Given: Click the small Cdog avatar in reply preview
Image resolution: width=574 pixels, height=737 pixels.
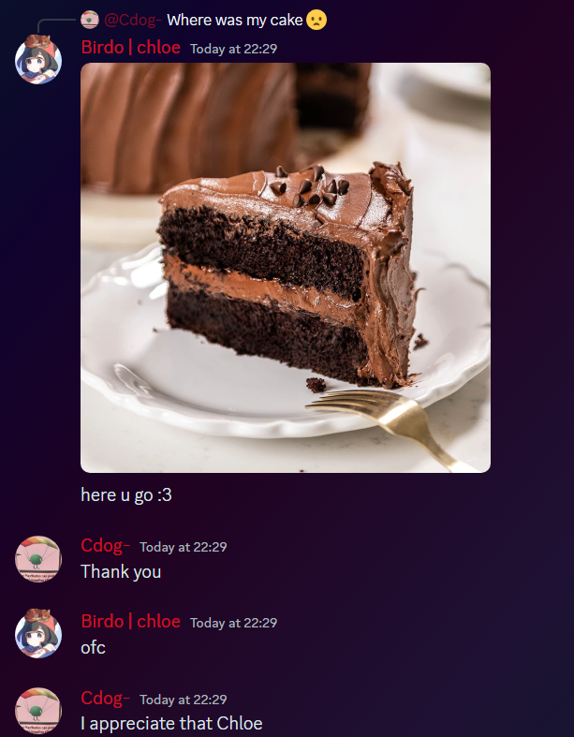Looking at the screenshot, I should click(x=90, y=20).
